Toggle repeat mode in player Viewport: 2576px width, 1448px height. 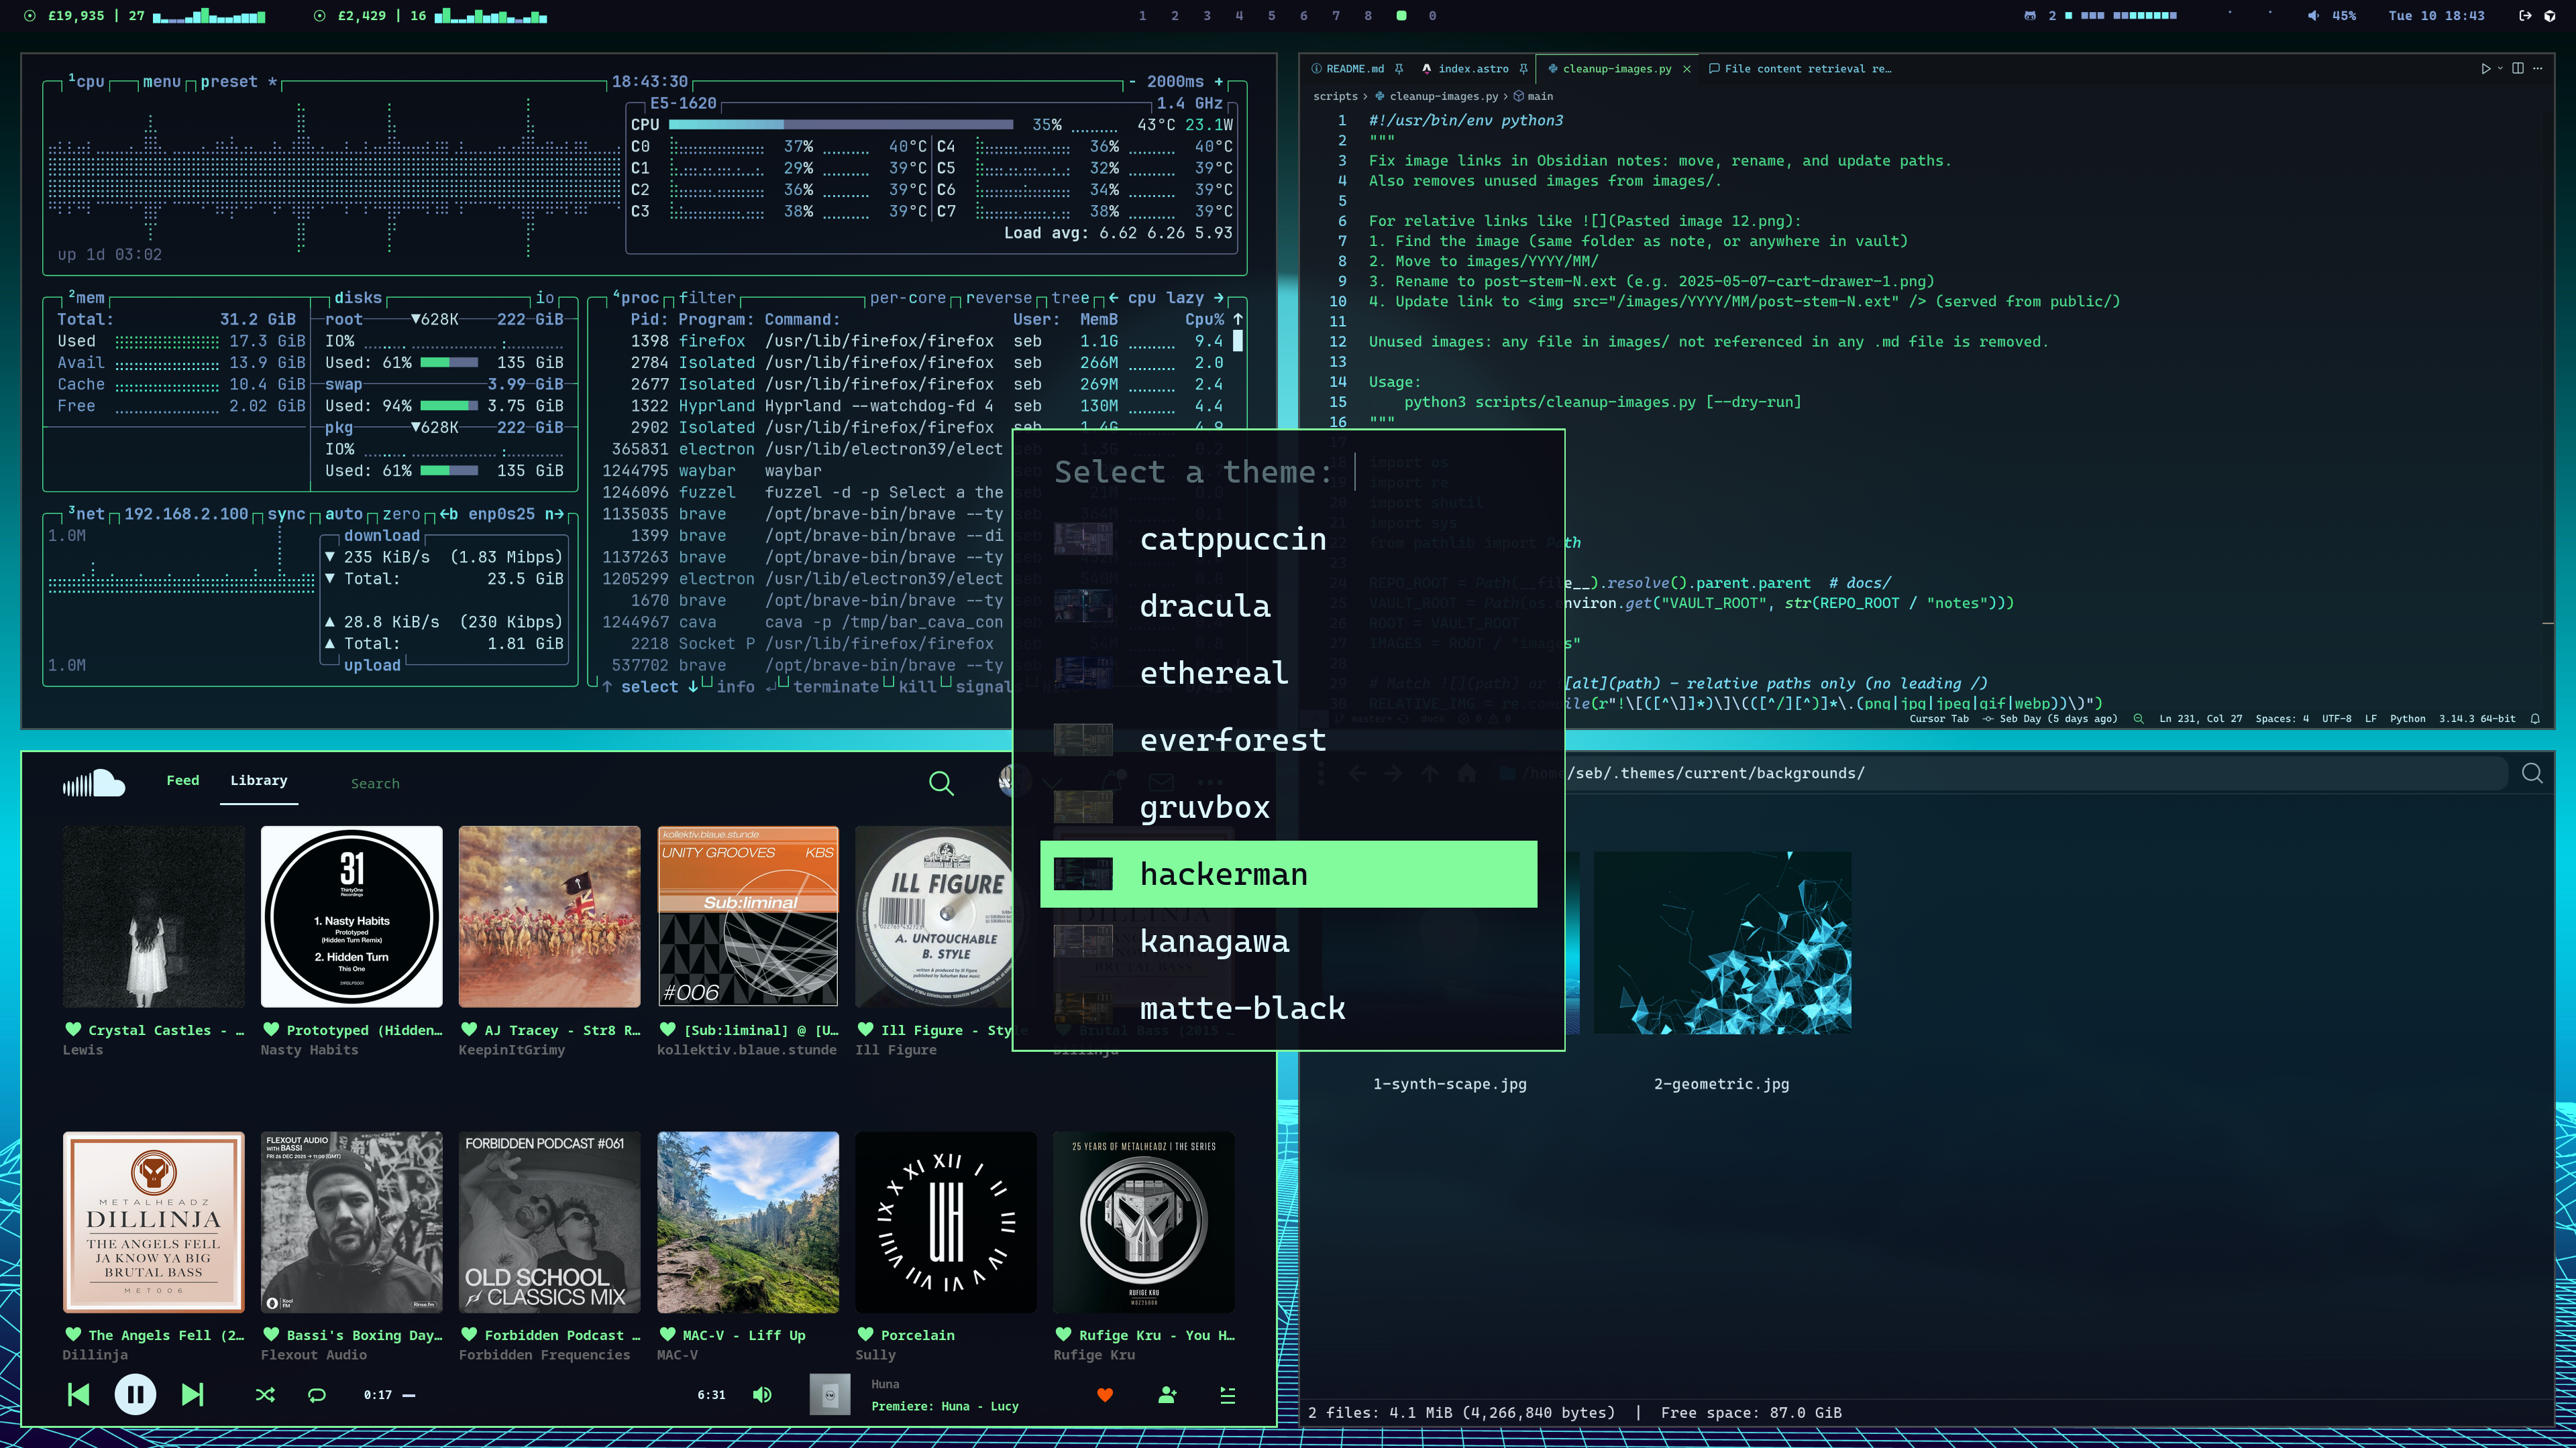[x=317, y=1395]
